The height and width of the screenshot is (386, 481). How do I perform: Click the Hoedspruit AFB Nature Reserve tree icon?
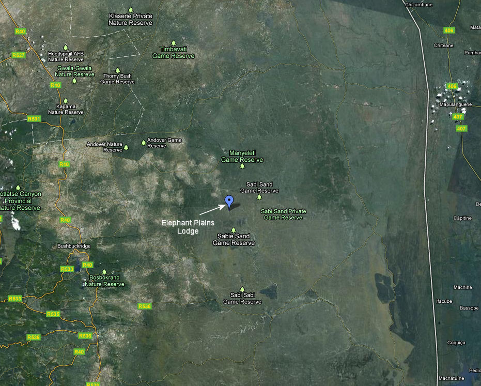(65, 48)
